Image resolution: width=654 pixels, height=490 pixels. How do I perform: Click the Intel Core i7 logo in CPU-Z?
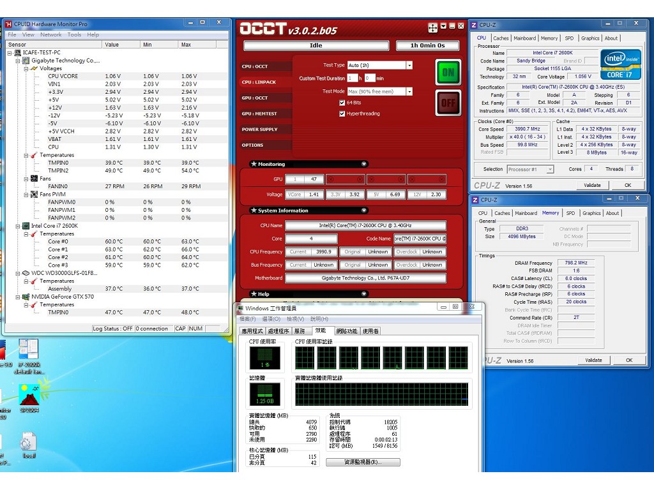(x=620, y=64)
